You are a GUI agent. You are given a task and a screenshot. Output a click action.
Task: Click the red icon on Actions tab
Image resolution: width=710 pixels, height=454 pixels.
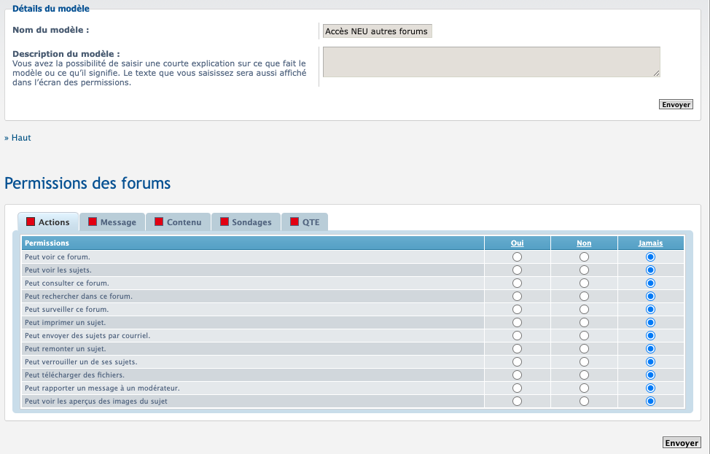click(31, 222)
